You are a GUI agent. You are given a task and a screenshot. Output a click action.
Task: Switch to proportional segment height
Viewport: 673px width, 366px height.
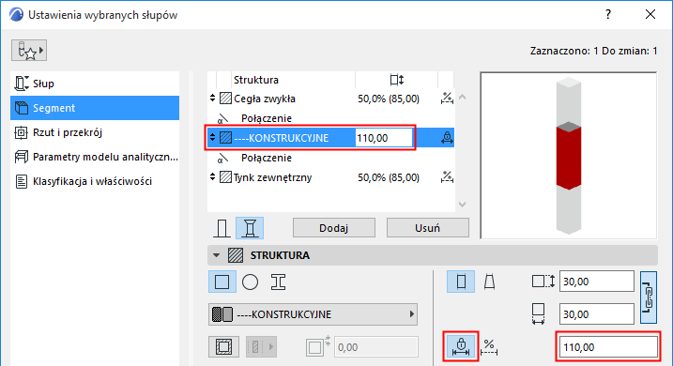click(x=489, y=347)
